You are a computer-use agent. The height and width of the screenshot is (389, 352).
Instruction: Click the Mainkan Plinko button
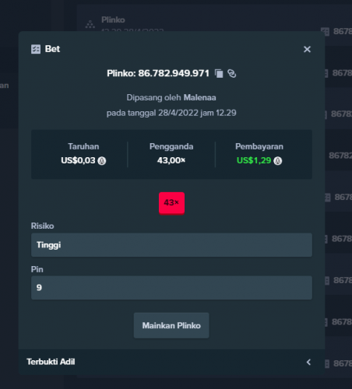tap(171, 325)
